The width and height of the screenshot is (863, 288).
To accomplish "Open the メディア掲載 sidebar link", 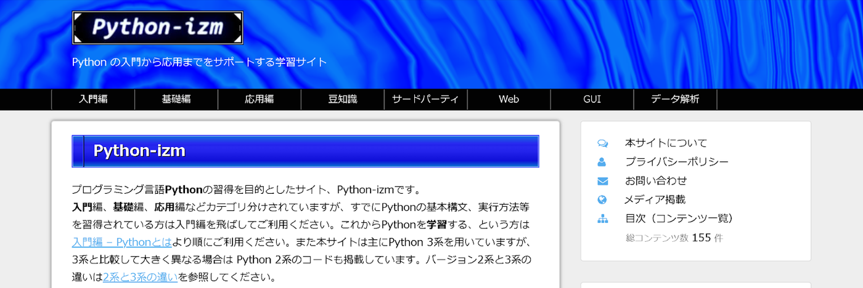I will coord(655,199).
